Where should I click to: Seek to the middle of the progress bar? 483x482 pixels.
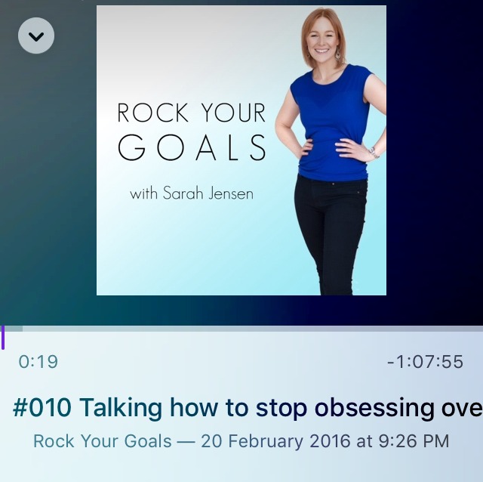(x=241, y=329)
